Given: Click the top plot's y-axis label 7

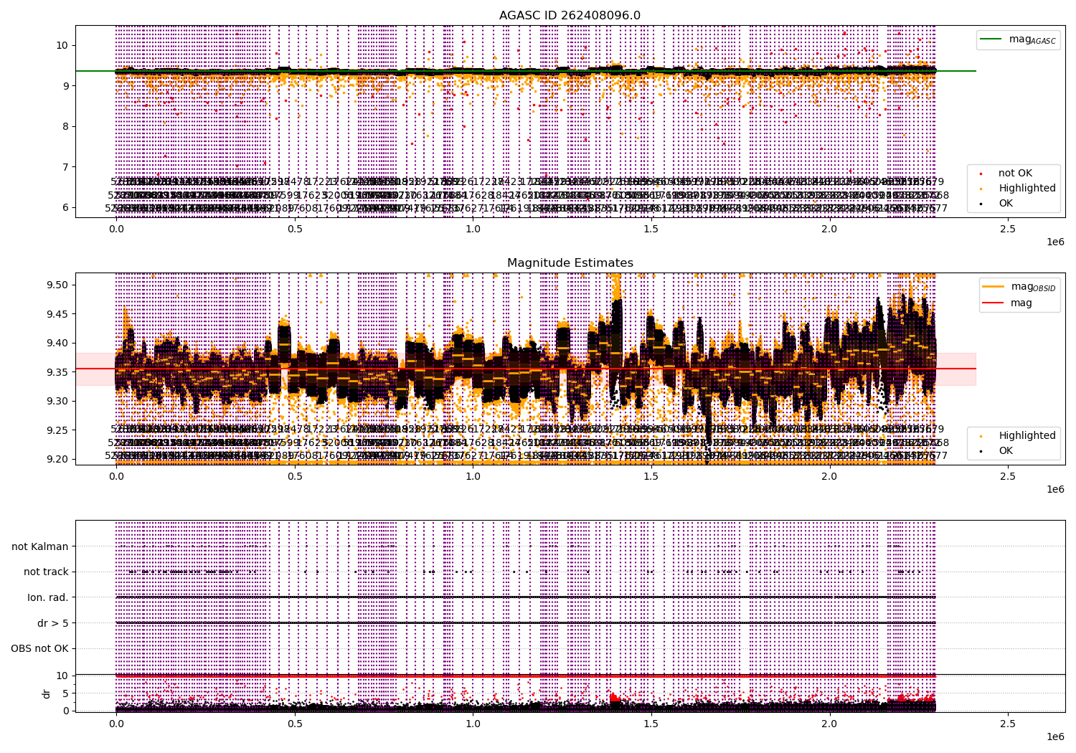Looking at the screenshot, I should [x=65, y=167].
